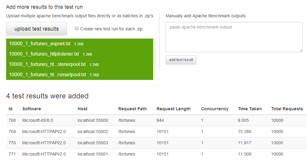This screenshot has height=161, width=307.
Task: Click the Total Requests column header
Action: 287,109
